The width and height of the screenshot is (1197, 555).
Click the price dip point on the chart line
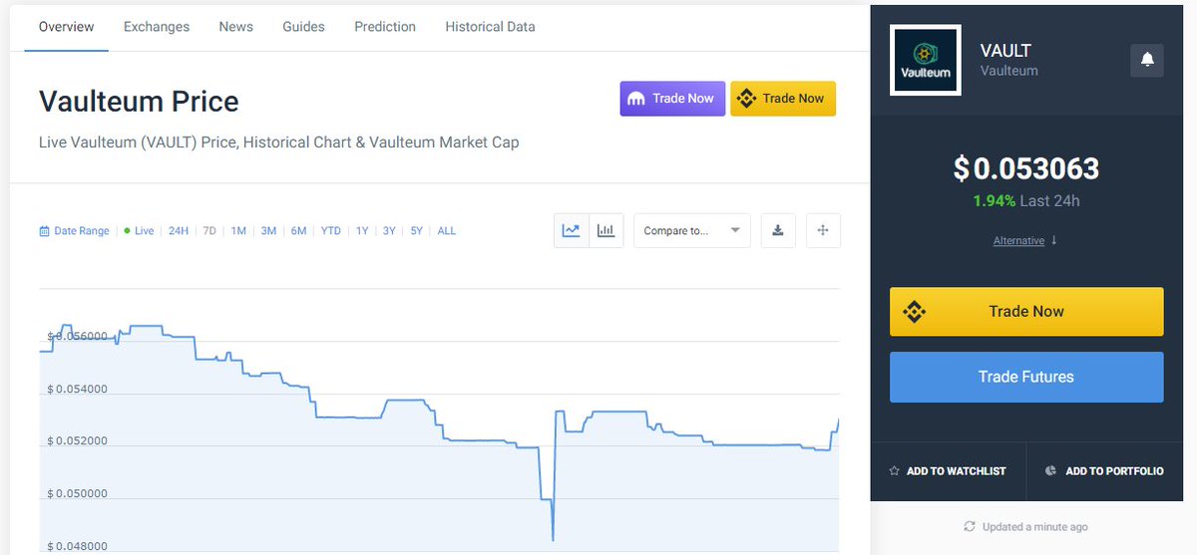tap(553, 539)
